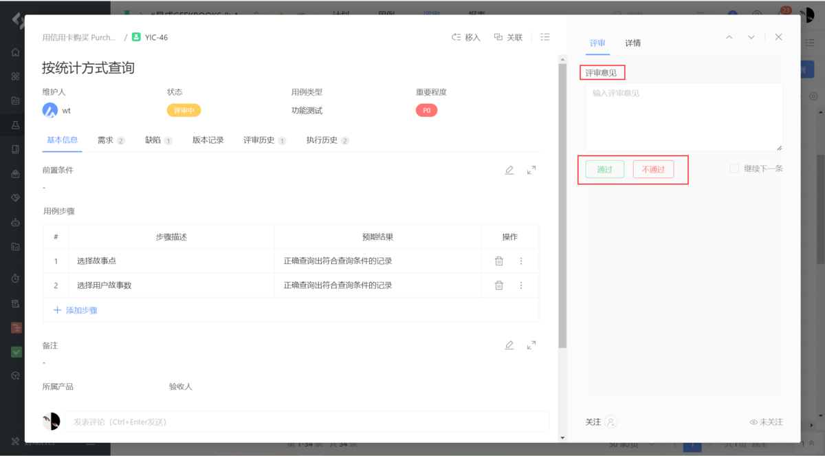Open more options for step 2
This screenshot has width=825, height=456.
[521, 285]
